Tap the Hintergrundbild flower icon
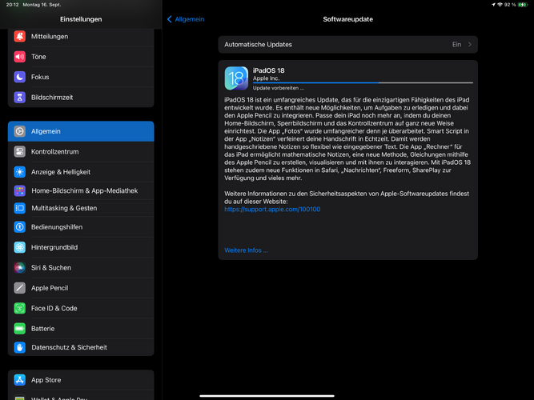 point(20,247)
